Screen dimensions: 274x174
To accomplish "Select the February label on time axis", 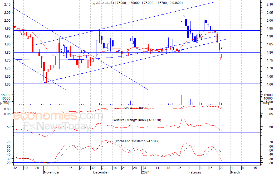I will 195,172.
